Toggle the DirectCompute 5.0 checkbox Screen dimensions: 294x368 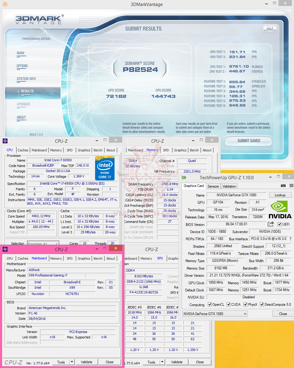pyautogui.click(x=262, y=305)
